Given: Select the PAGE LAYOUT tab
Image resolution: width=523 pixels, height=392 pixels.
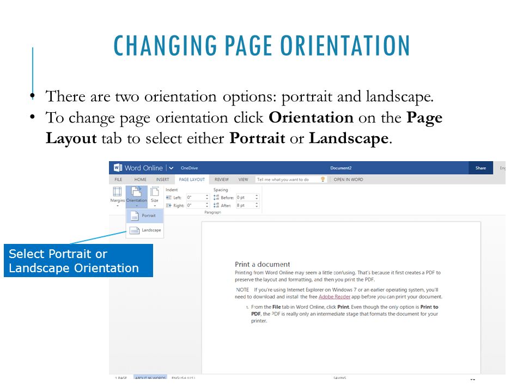Looking at the screenshot, I should [192, 179].
